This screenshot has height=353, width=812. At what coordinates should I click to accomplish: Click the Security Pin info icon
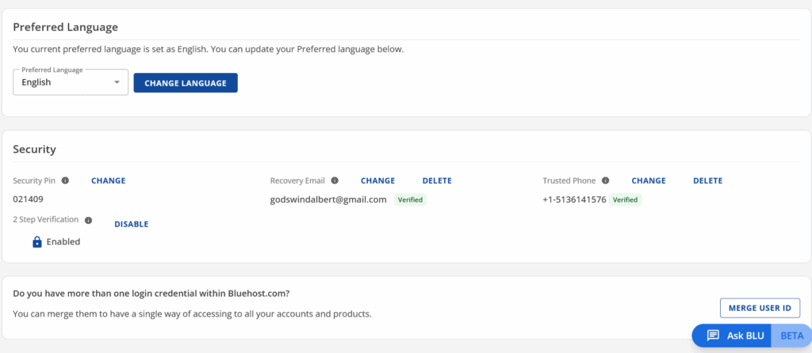pos(65,180)
